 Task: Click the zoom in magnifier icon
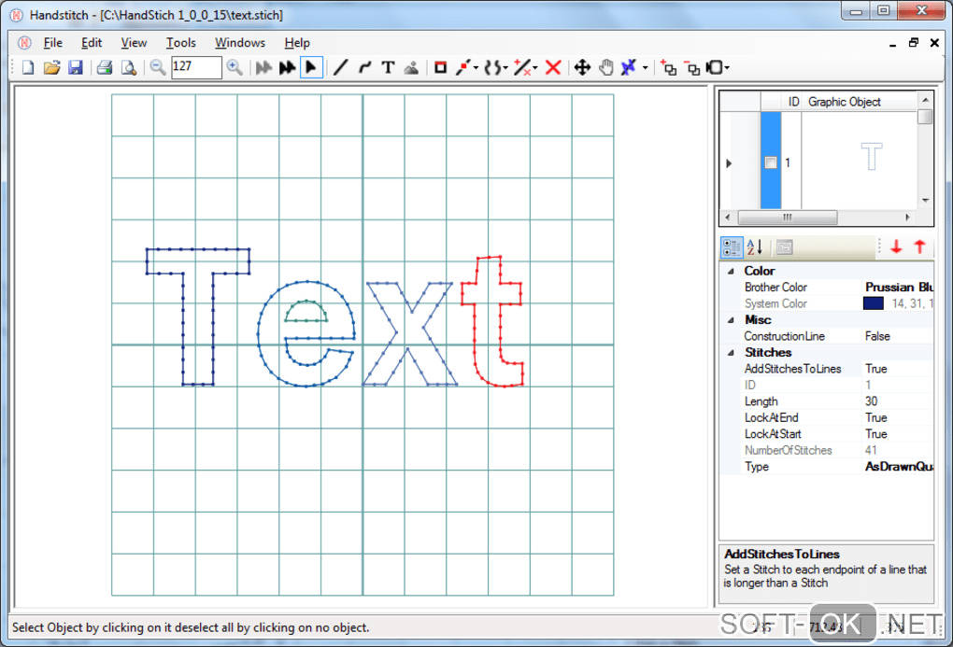[x=235, y=67]
